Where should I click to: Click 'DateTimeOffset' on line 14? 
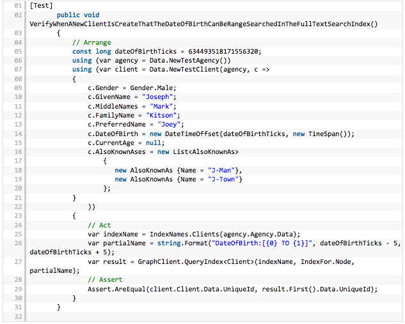click(192, 134)
